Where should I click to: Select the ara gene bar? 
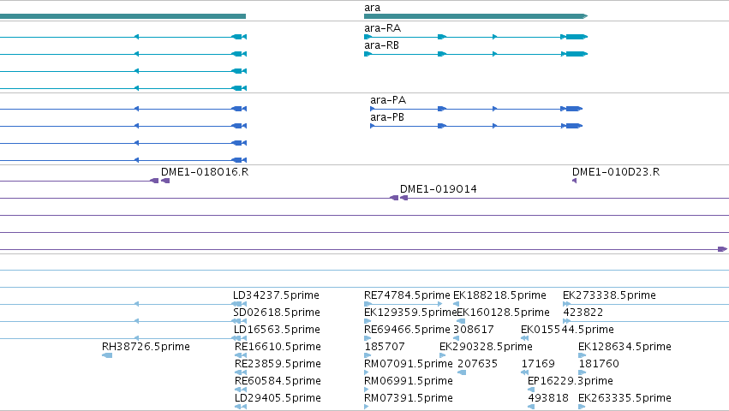[x=475, y=16]
